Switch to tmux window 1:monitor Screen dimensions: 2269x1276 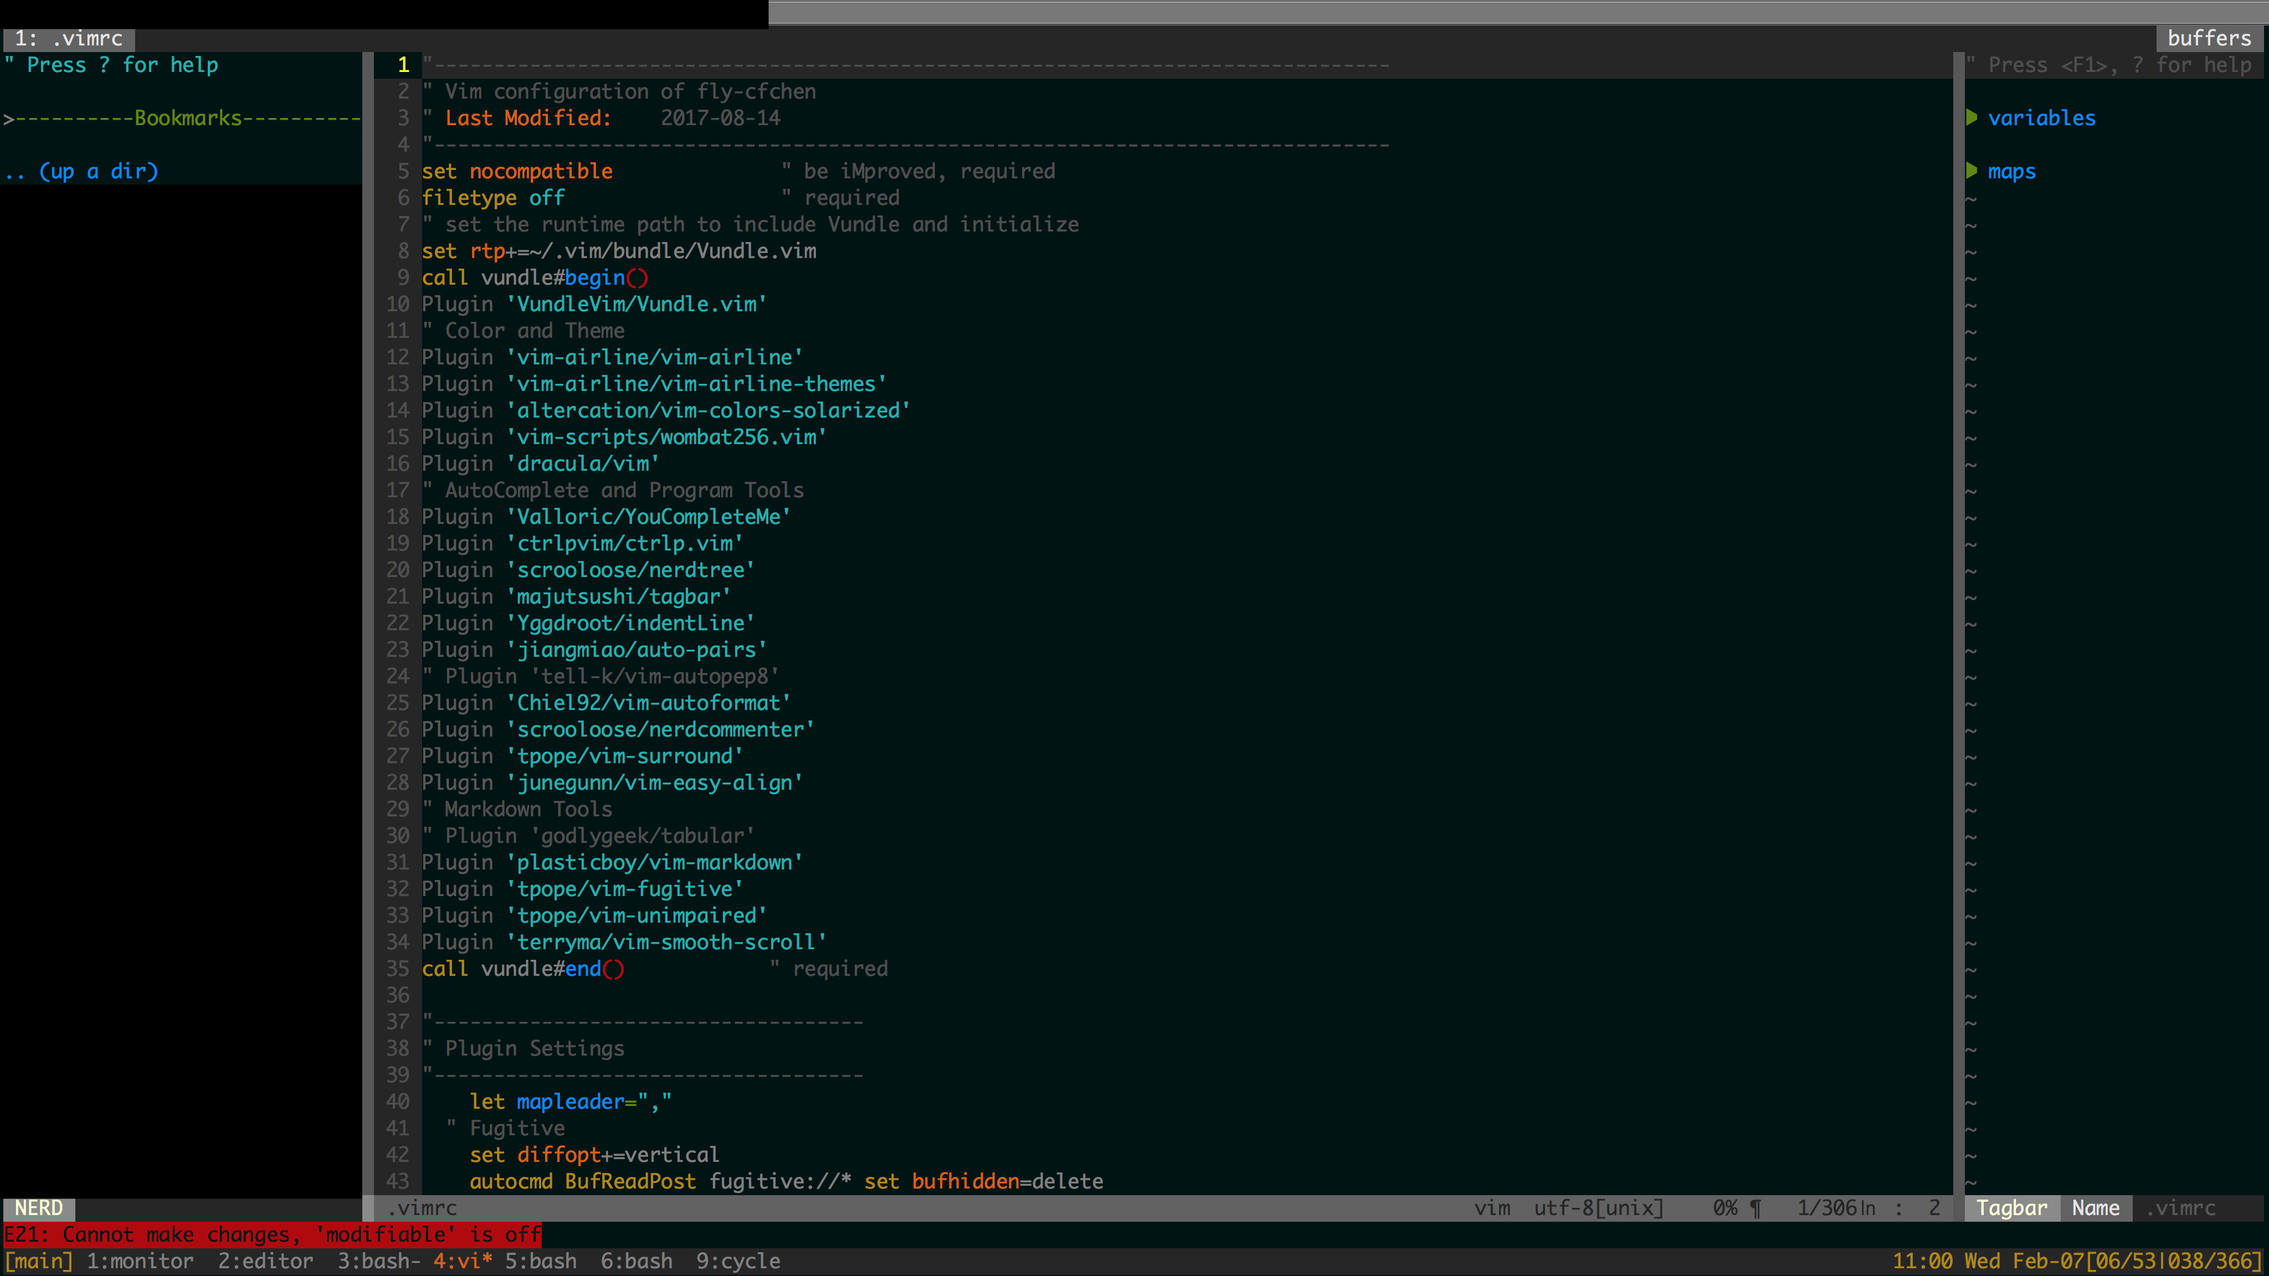coord(140,1261)
